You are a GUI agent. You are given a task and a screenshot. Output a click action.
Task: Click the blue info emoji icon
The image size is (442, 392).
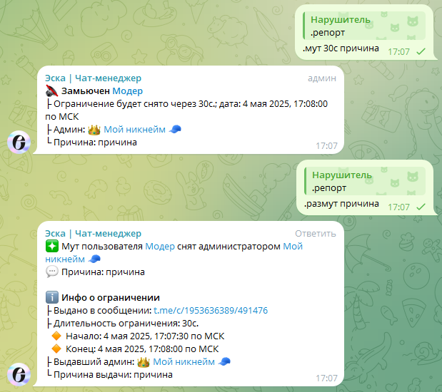pos(52,297)
